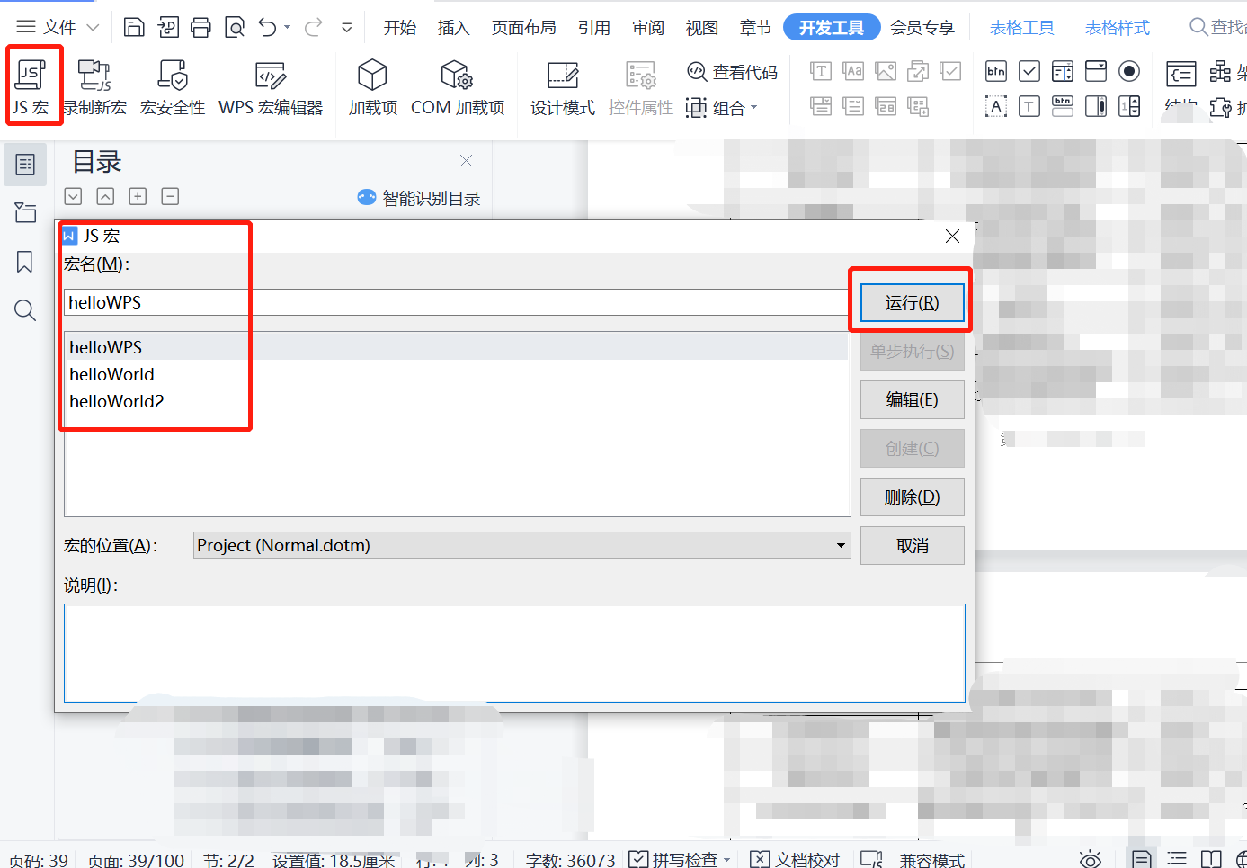Viewport: 1247px width, 868px height.
Task: Switch to page view in status bar
Action: pyautogui.click(x=1142, y=859)
